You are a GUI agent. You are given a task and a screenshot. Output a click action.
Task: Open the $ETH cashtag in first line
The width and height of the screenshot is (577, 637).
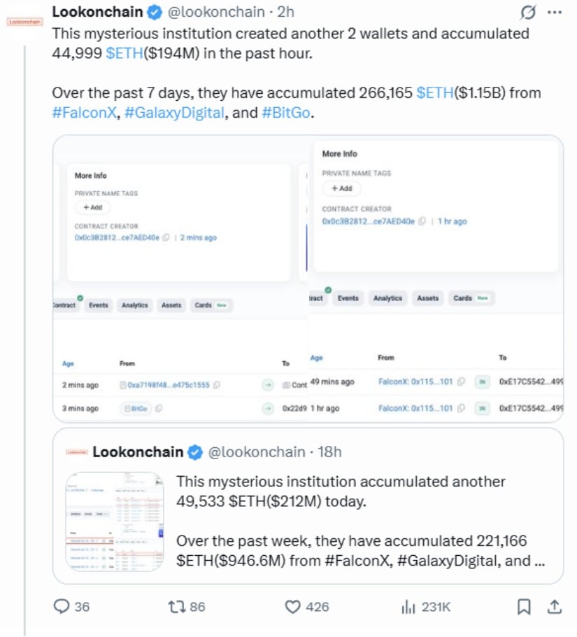coord(124,53)
